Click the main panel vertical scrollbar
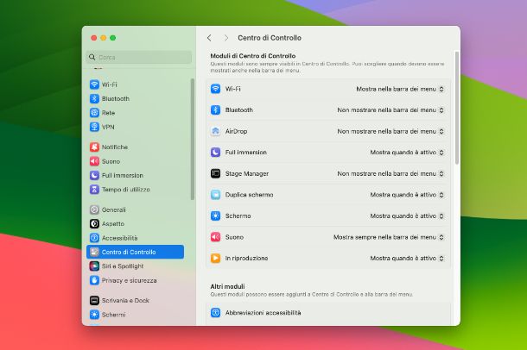The image size is (527, 350). 456,108
